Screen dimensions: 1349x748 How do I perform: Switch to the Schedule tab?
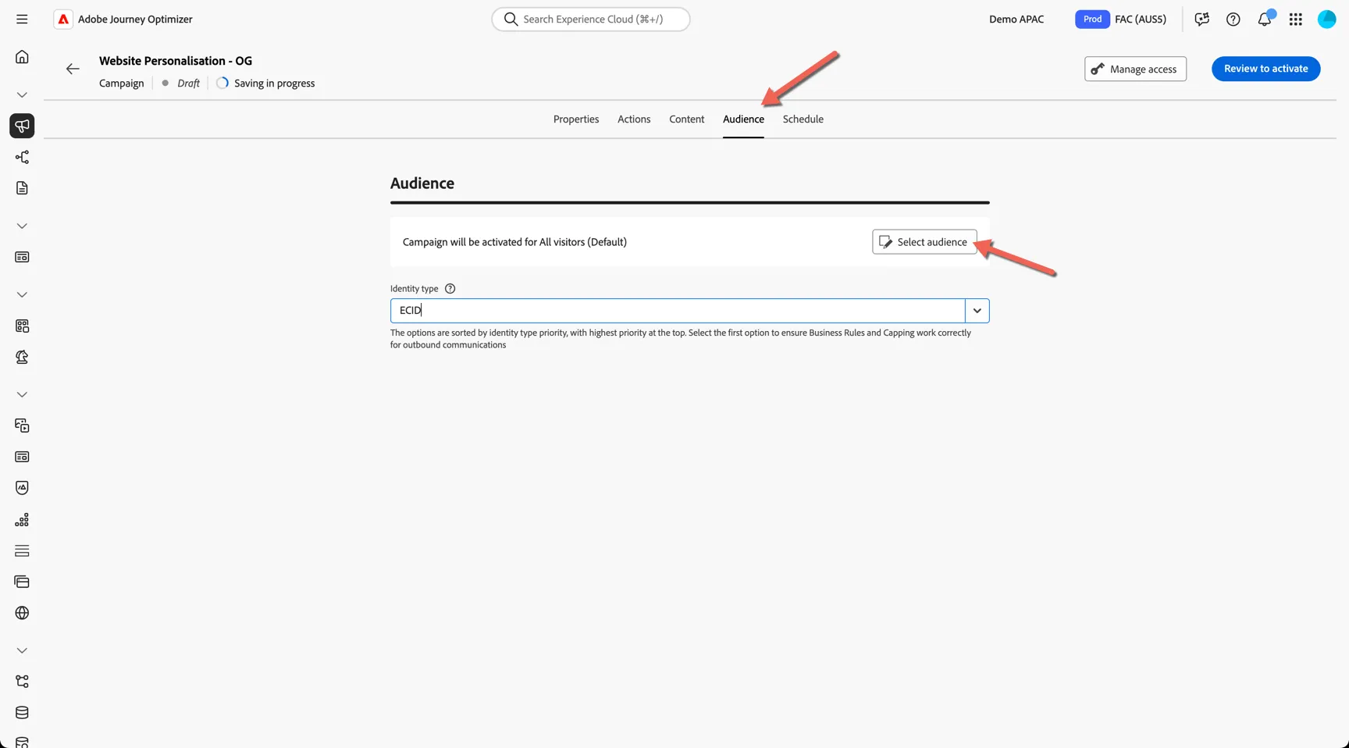click(x=803, y=119)
